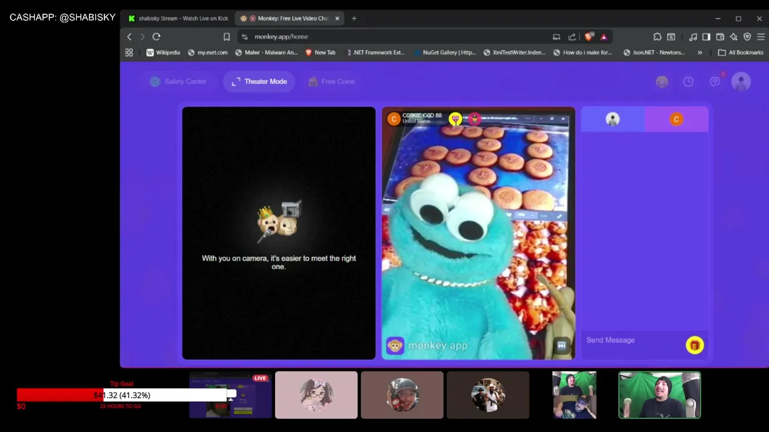Select the green-screen streamer webcam thumbnail
The image size is (769, 432).
tap(660, 395)
